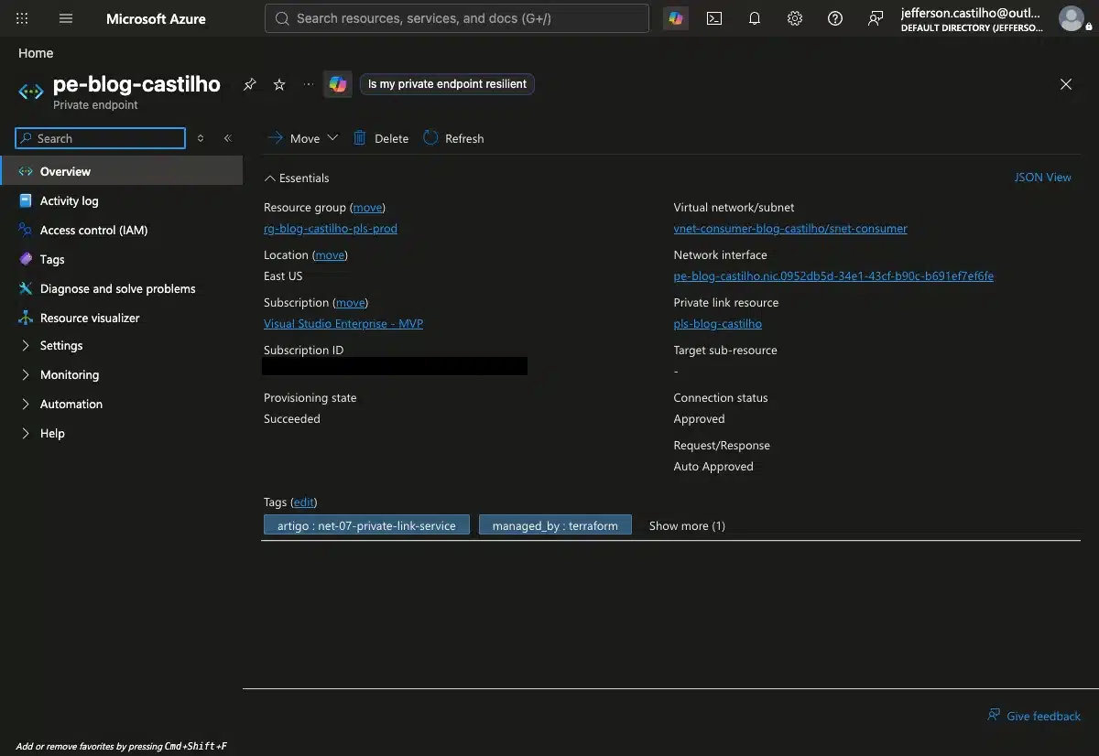Close the private endpoint blade
Screen dimensions: 1099x756
1066,84
